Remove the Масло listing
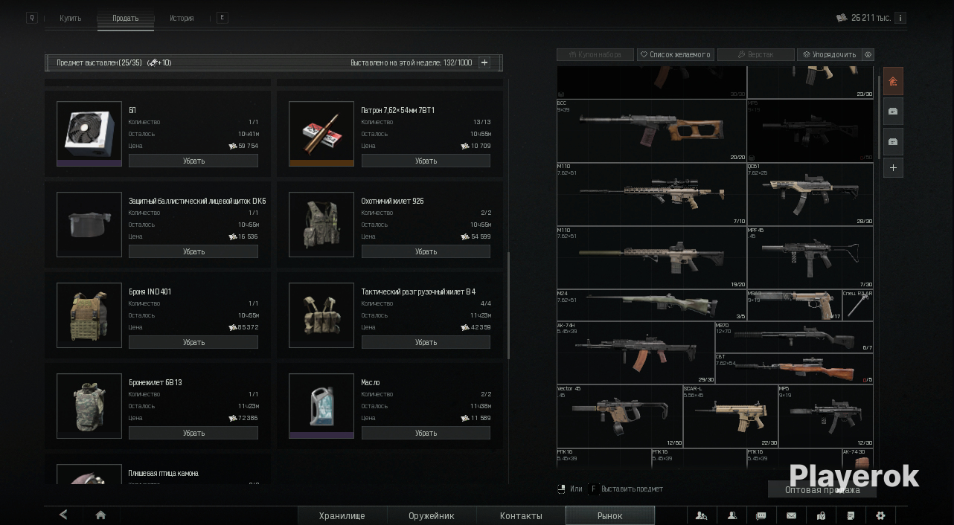Image resolution: width=954 pixels, height=525 pixels. coord(426,433)
